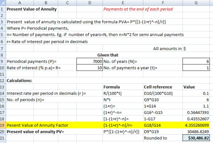Select row 11 header
The height and width of the screenshot is (143, 213).
[x=3, y=74]
